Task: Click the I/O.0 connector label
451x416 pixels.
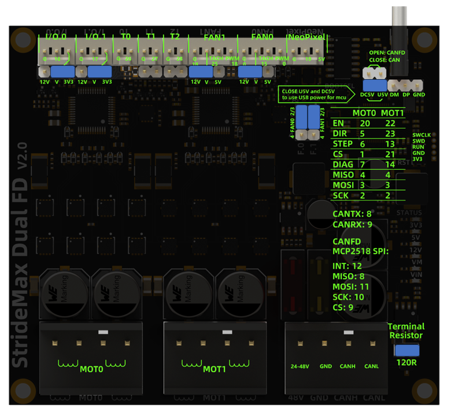Action: [x=56, y=37]
